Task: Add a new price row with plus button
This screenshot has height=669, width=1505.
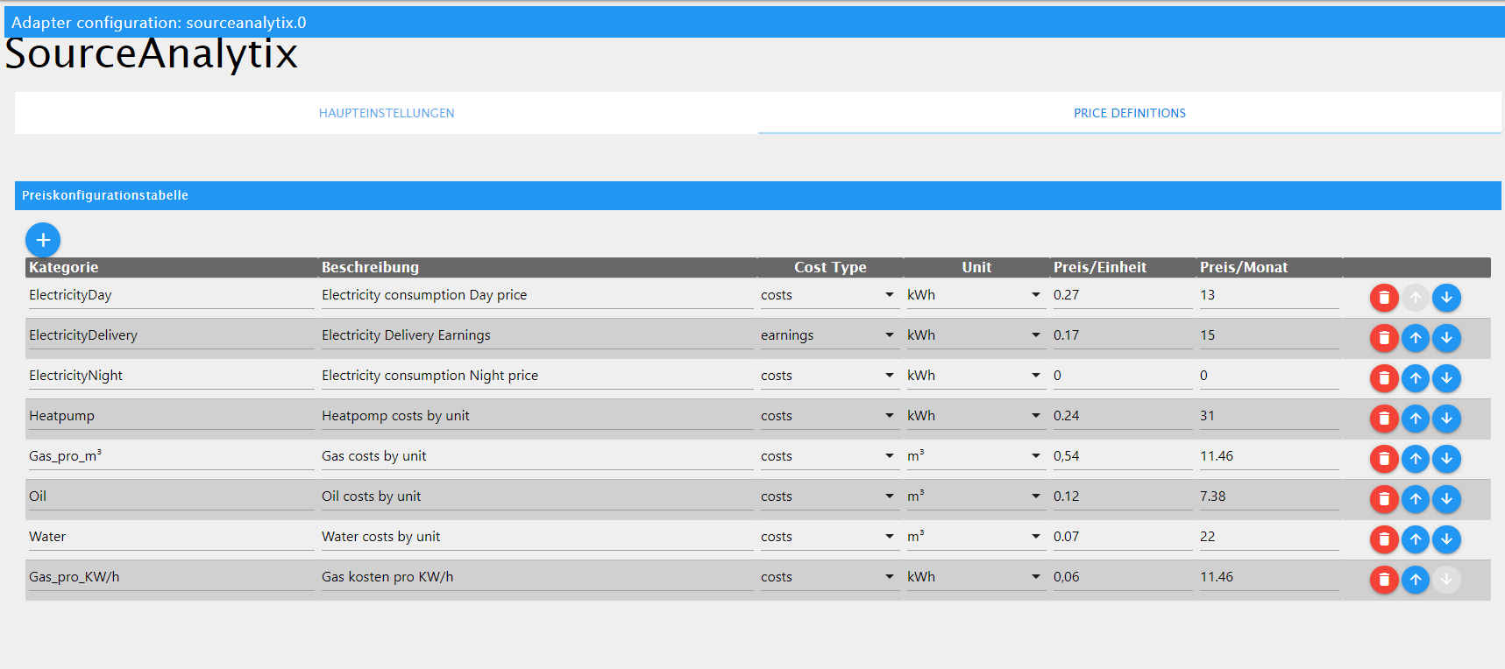Action: (x=43, y=240)
